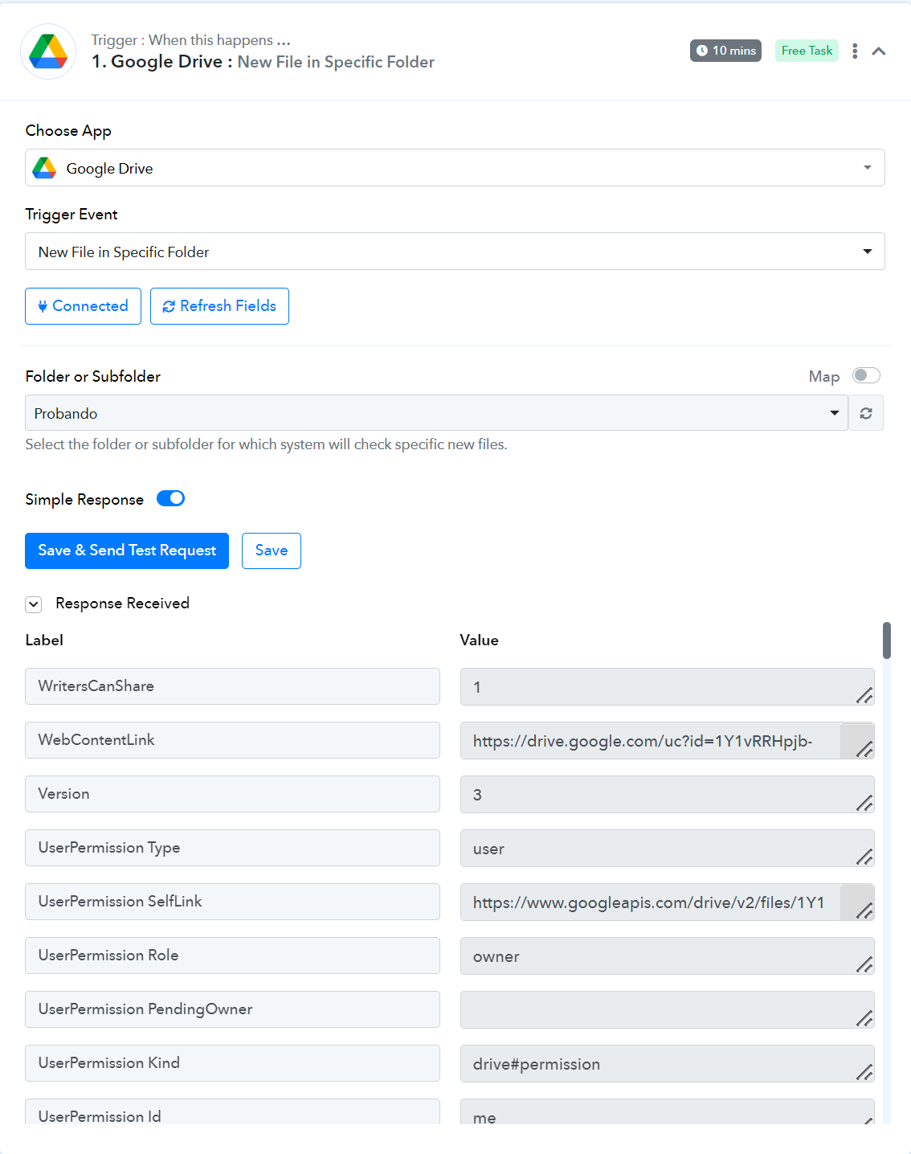The width and height of the screenshot is (911, 1154).
Task: Click Save & Send Test Request
Action: pos(127,550)
